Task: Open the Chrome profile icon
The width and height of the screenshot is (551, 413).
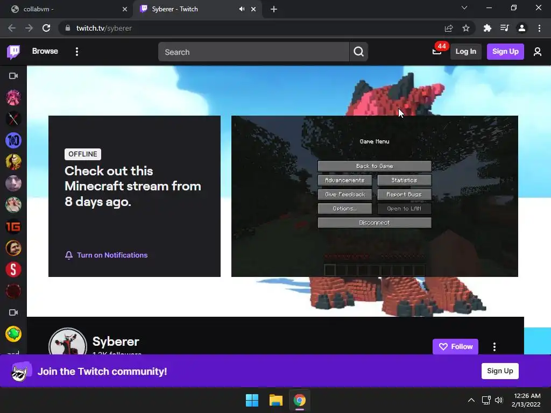Action: pos(522,28)
